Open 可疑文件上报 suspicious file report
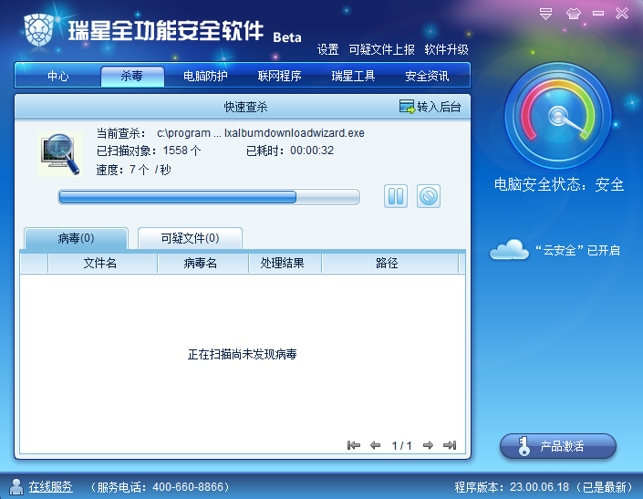 point(381,49)
